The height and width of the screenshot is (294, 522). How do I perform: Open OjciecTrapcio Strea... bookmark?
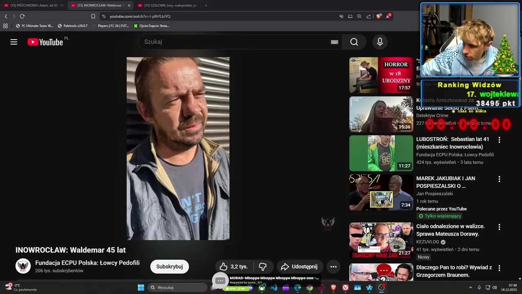(152, 26)
